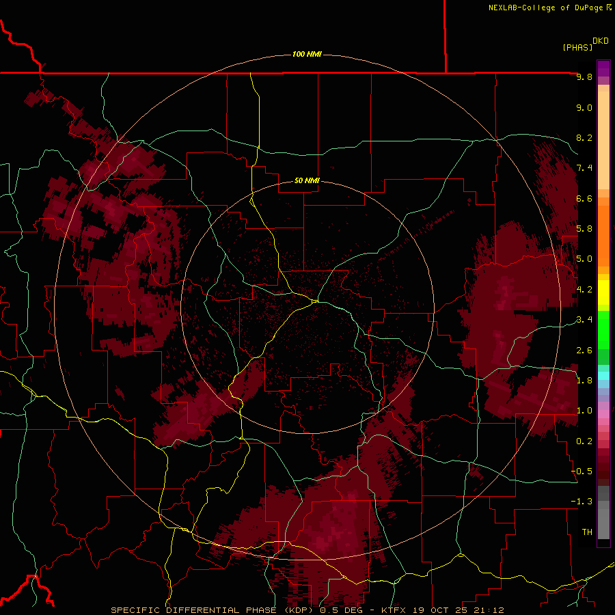Select the TH legend label
Screen dimensions: 615x615
(x=587, y=532)
